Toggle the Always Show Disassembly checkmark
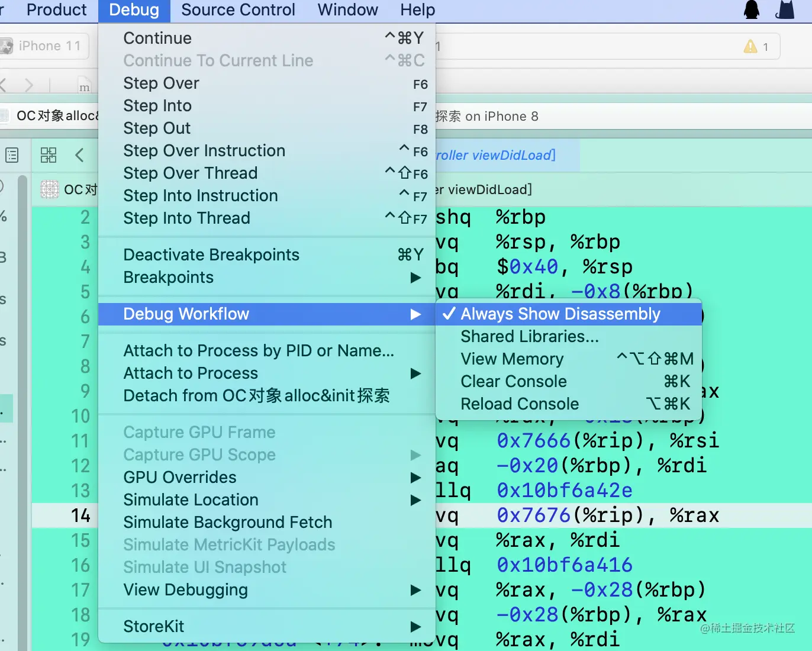 coord(449,314)
